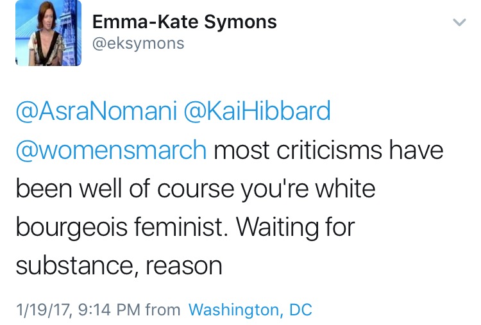Click the @eksymons handle

click(138, 44)
